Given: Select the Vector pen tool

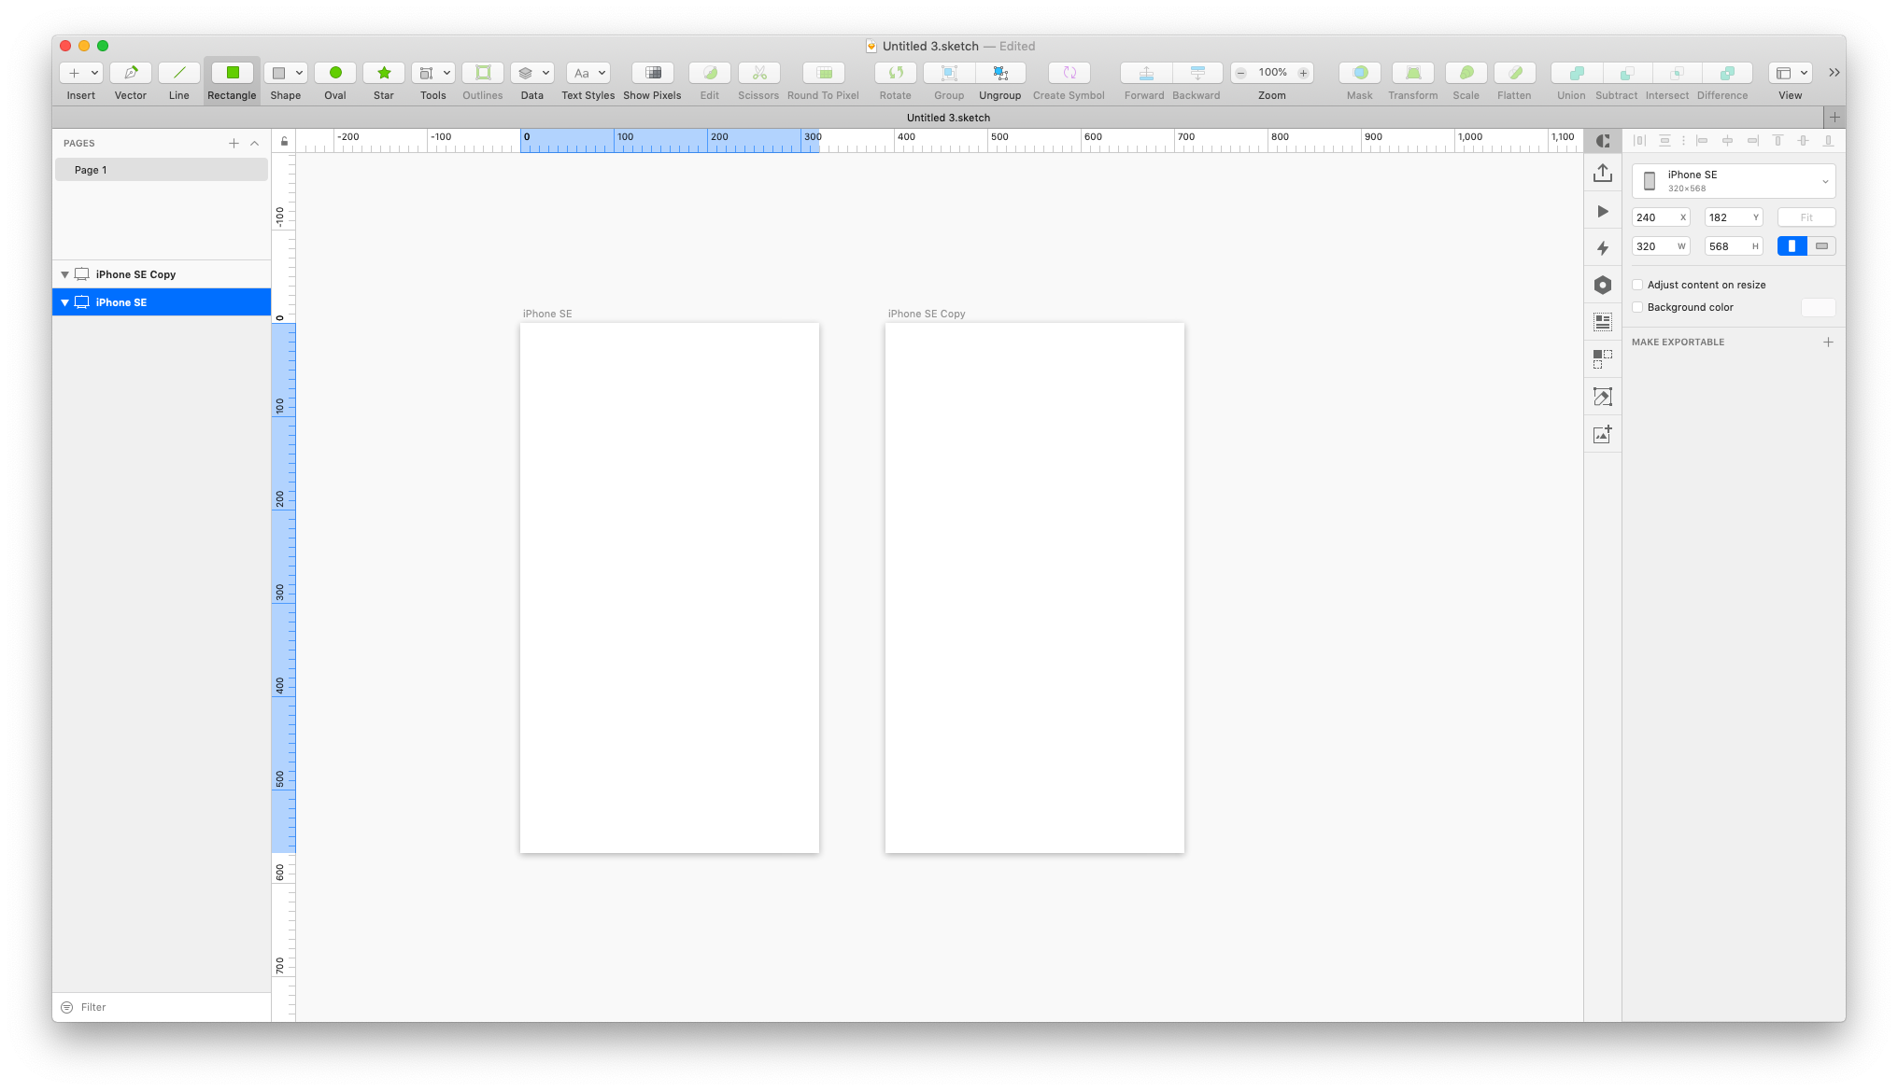Looking at the screenshot, I should click(131, 73).
